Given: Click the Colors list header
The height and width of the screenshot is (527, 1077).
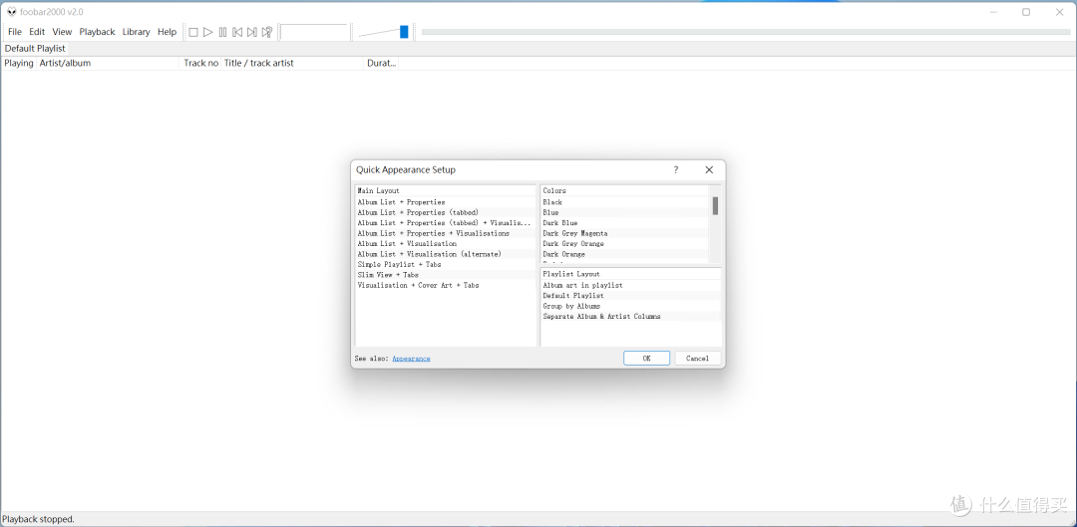Looking at the screenshot, I should [625, 190].
